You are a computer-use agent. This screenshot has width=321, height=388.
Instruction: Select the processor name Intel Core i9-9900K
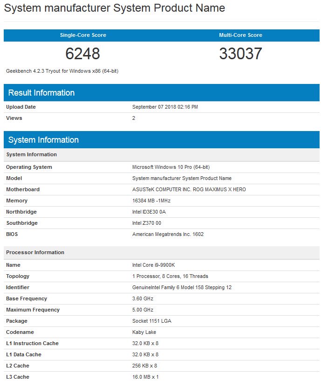pyautogui.click(x=154, y=265)
